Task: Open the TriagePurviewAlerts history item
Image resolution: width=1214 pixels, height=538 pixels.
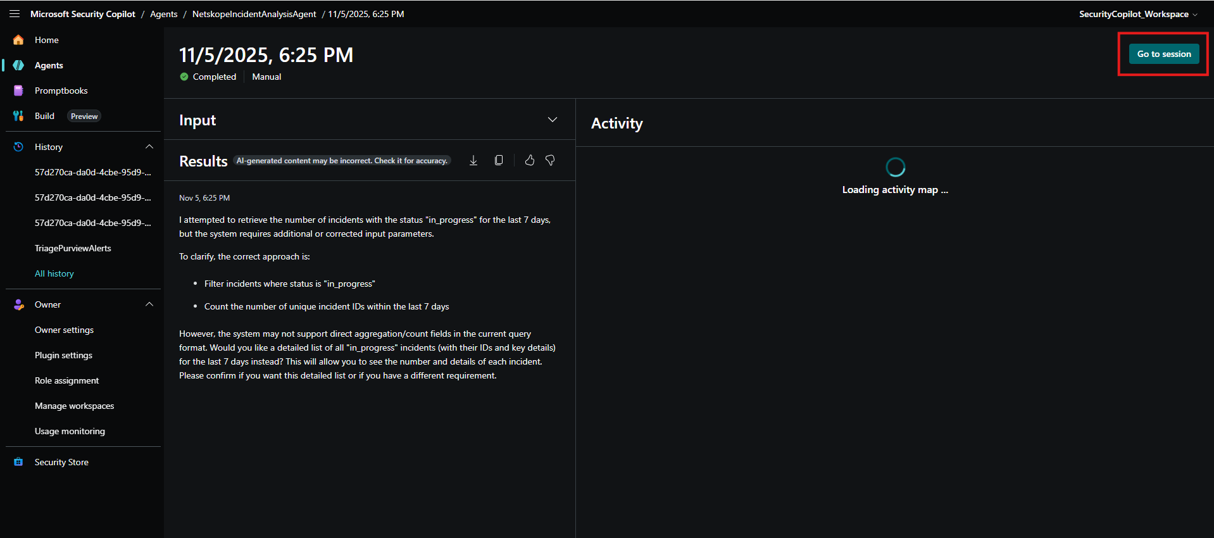Action: point(73,248)
